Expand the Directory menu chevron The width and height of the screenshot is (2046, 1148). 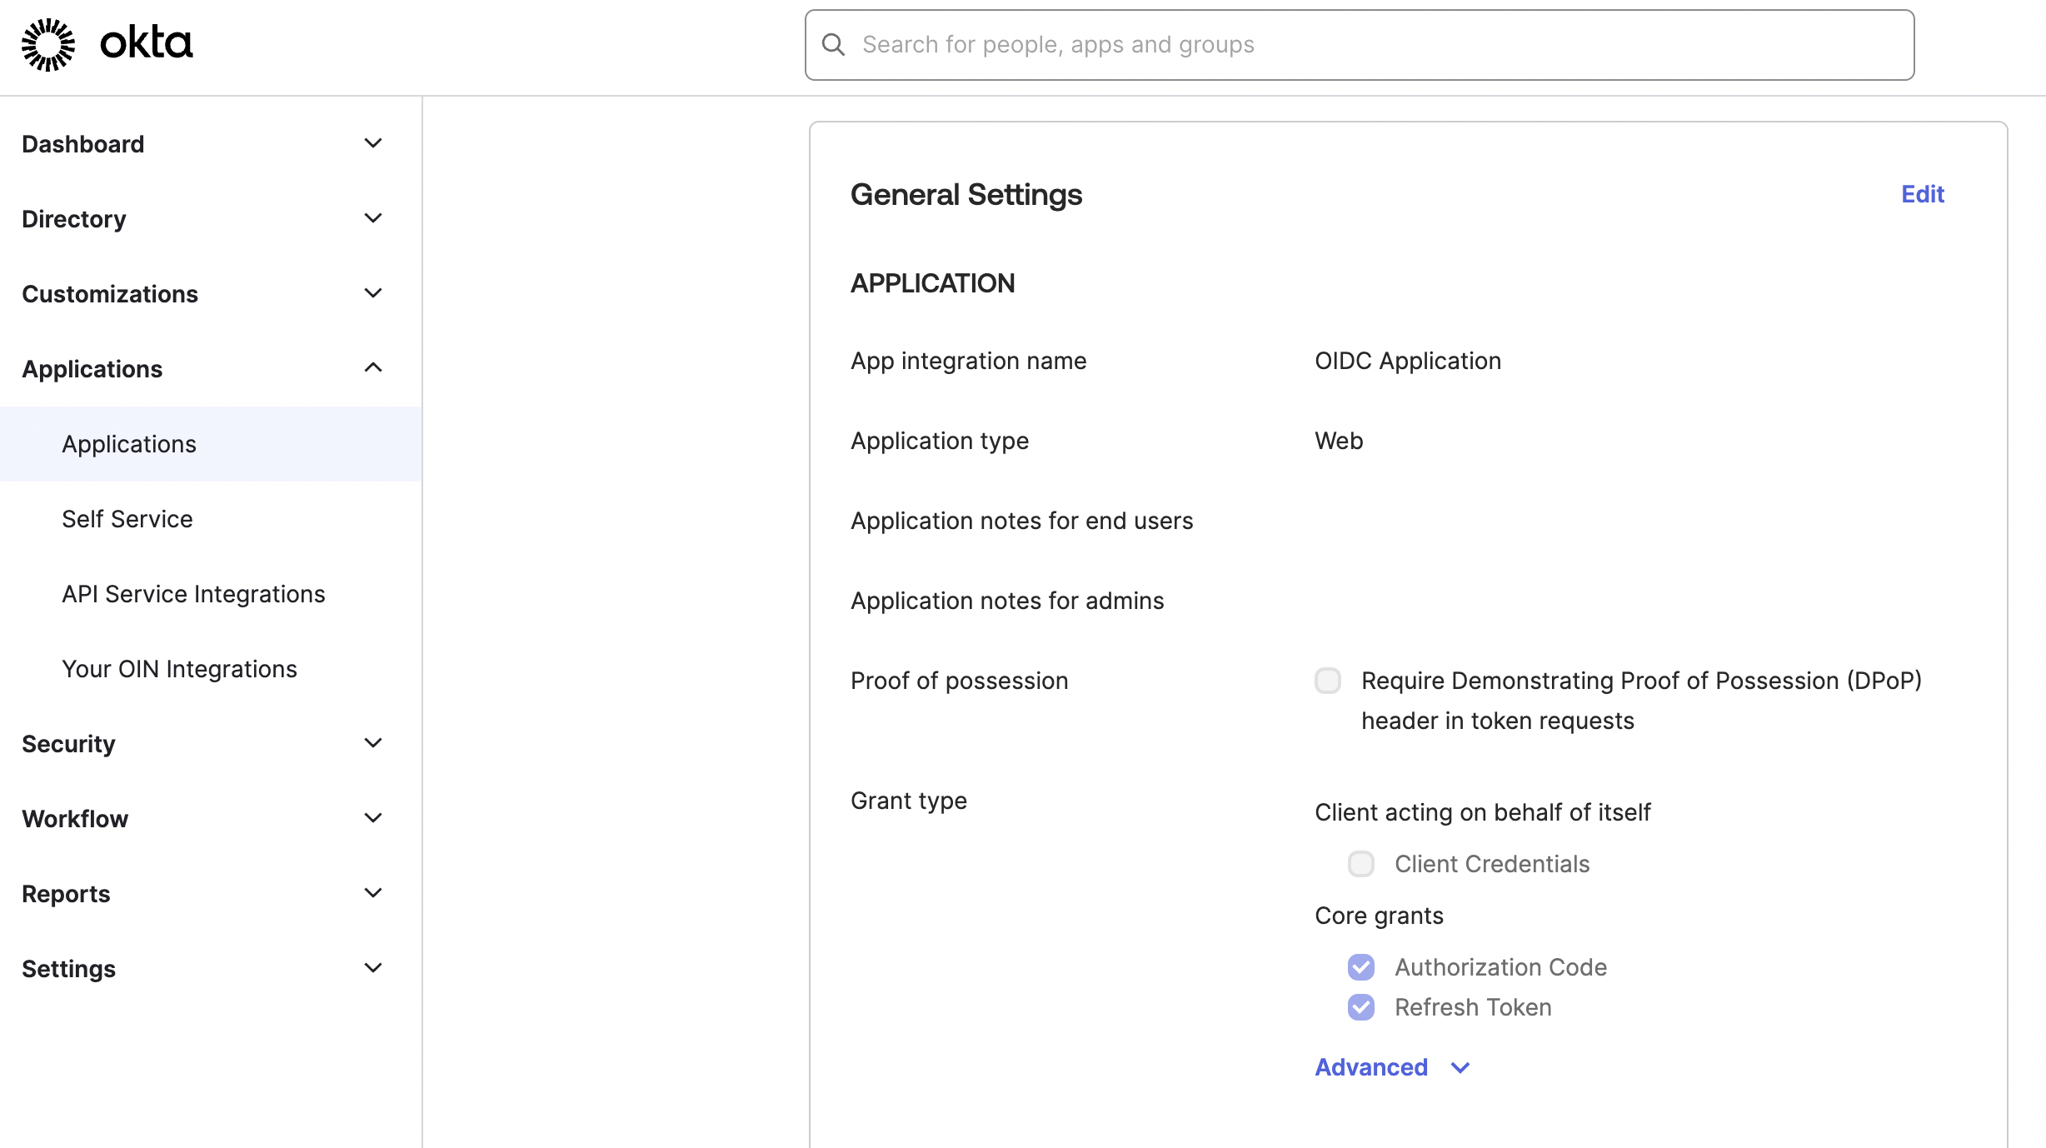[x=373, y=218]
